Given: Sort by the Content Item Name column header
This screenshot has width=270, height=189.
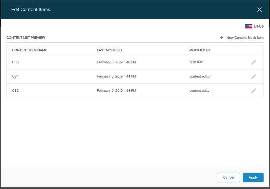Looking at the screenshot, I should [29, 50].
